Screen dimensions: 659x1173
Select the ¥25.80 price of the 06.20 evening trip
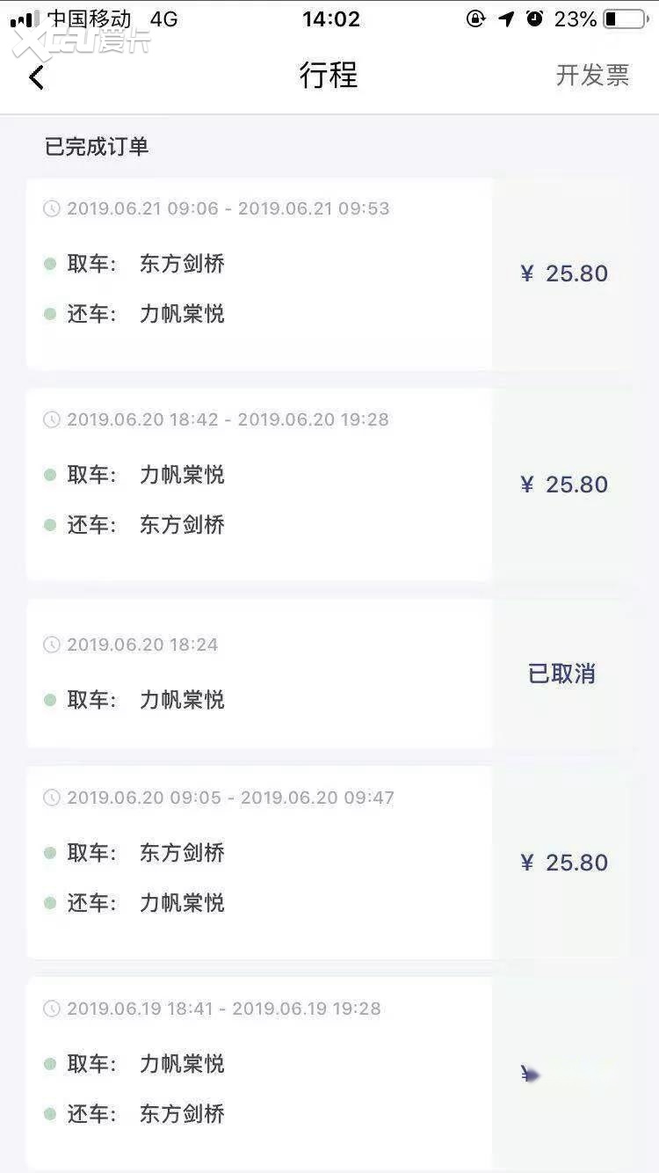point(564,484)
